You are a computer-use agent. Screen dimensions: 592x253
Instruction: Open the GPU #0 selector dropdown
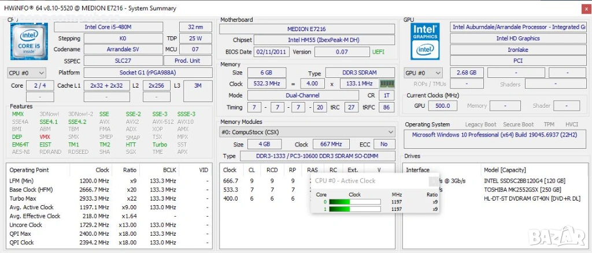pyautogui.click(x=423, y=73)
